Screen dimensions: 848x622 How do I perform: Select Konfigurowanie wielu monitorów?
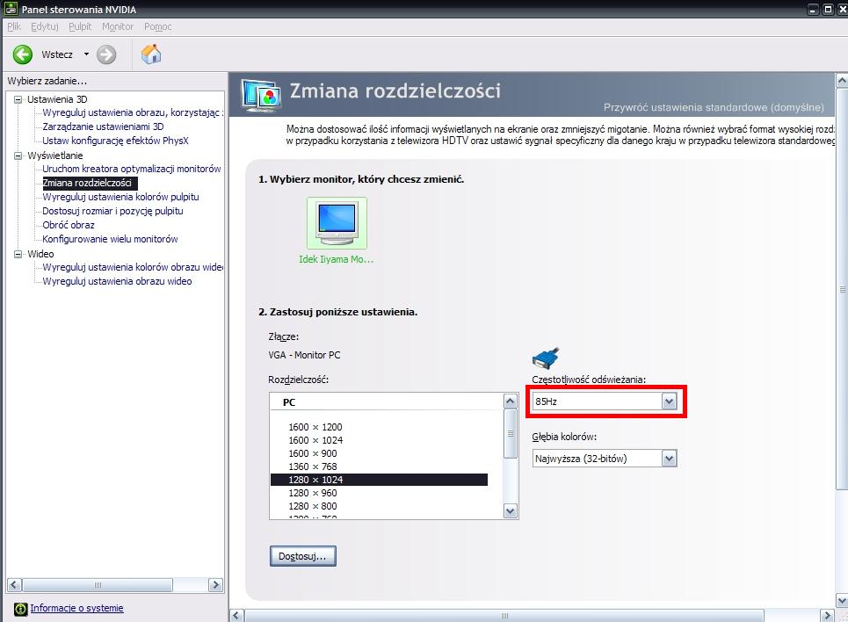(x=111, y=239)
